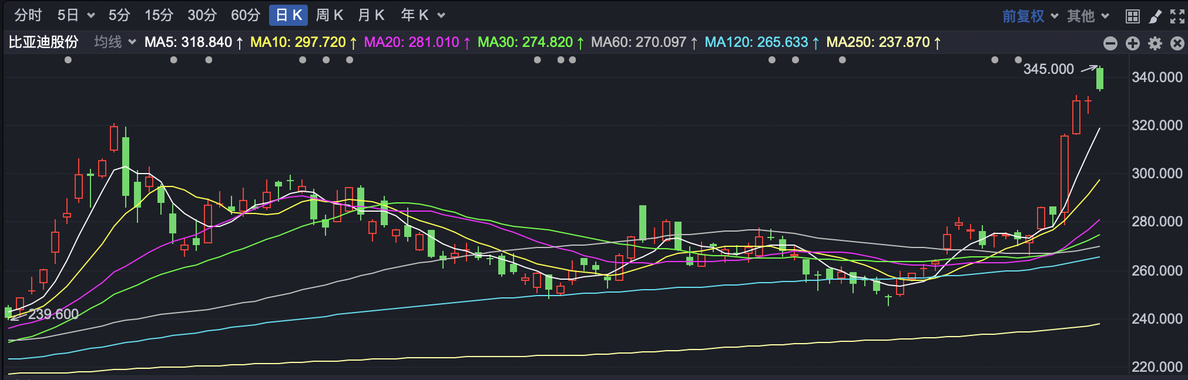1188x380 pixels.
Task: Switch to the 5分 minute chart
Action: [x=119, y=15]
